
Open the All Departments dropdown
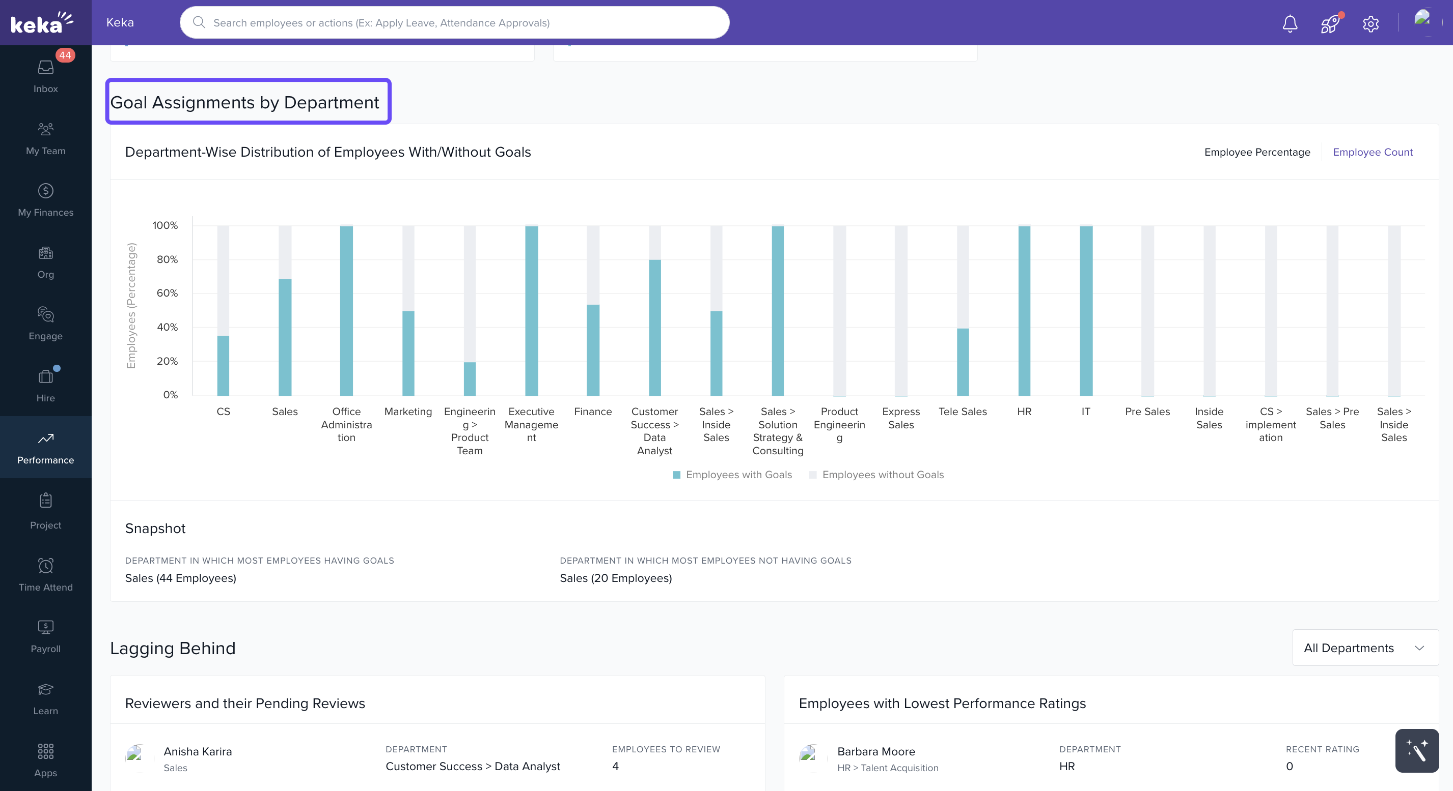click(x=1365, y=648)
